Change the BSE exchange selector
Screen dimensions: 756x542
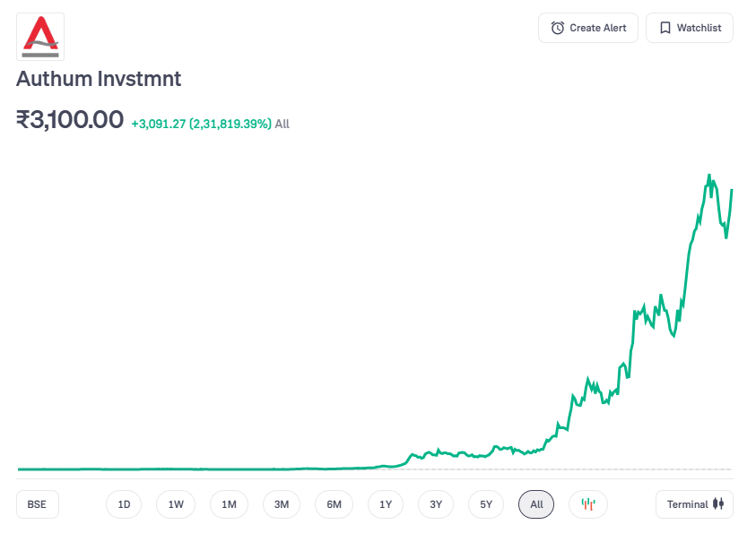(37, 504)
